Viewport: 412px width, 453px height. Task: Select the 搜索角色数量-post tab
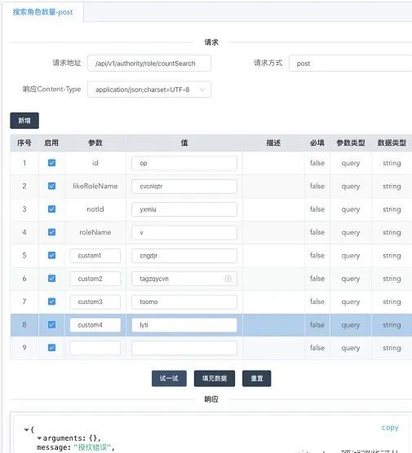[42, 12]
